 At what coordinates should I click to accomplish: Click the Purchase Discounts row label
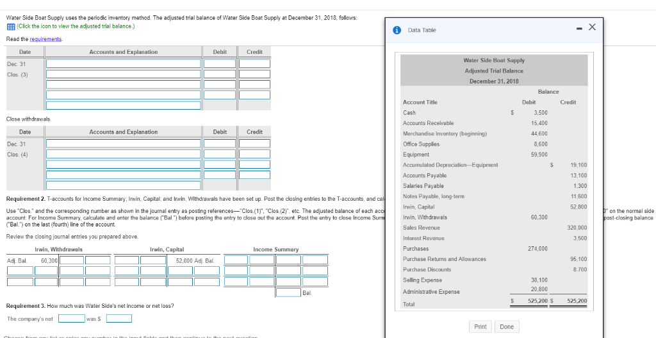[x=427, y=270]
